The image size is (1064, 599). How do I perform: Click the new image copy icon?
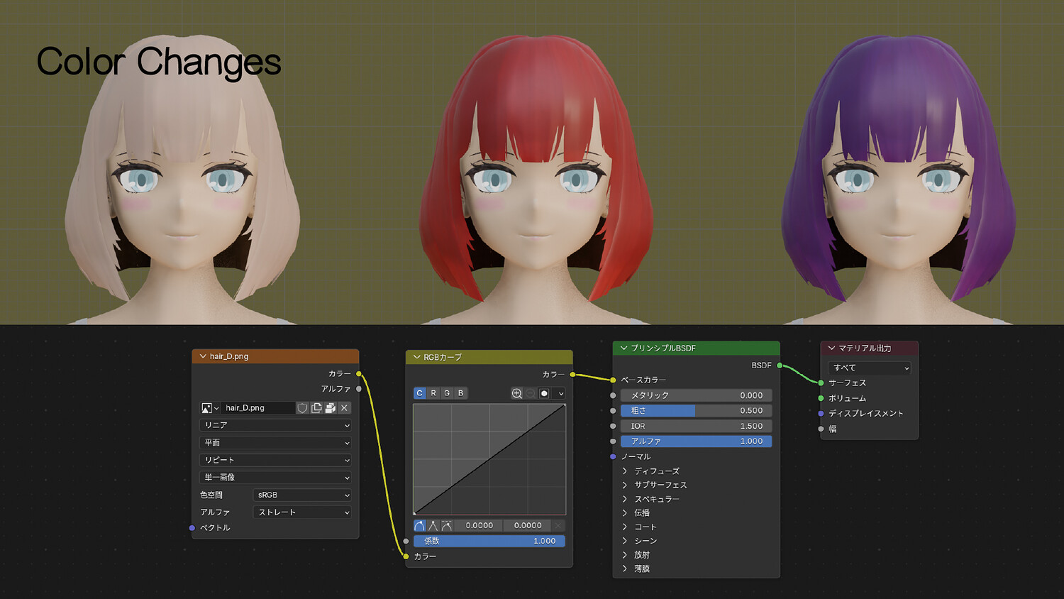pyautogui.click(x=316, y=408)
